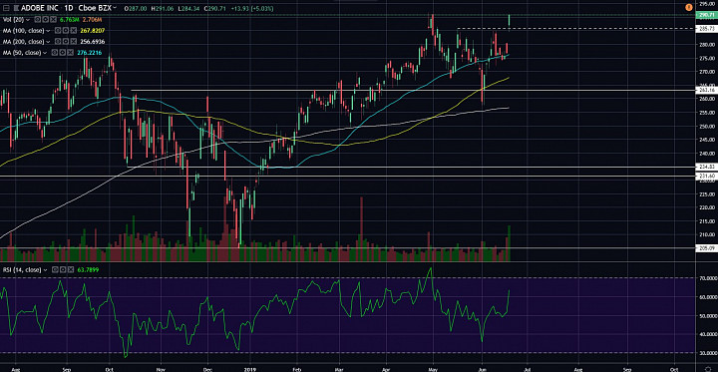Click the green volume value 6.763M
This screenshot has height=372, width=718.
pos(69,20)
